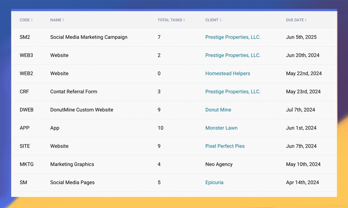Open the Prestige Properties, LLC. client link
This screenshot has height=208, width=348.
point(233,37)
